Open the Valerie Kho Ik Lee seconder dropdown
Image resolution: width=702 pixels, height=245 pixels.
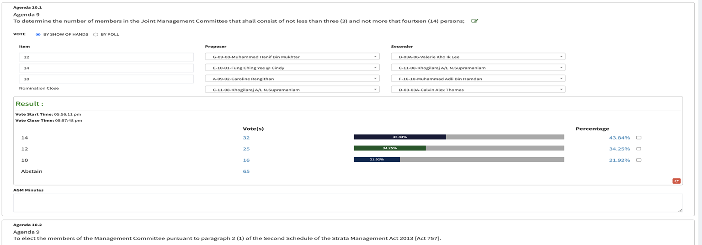coord(478,57)
